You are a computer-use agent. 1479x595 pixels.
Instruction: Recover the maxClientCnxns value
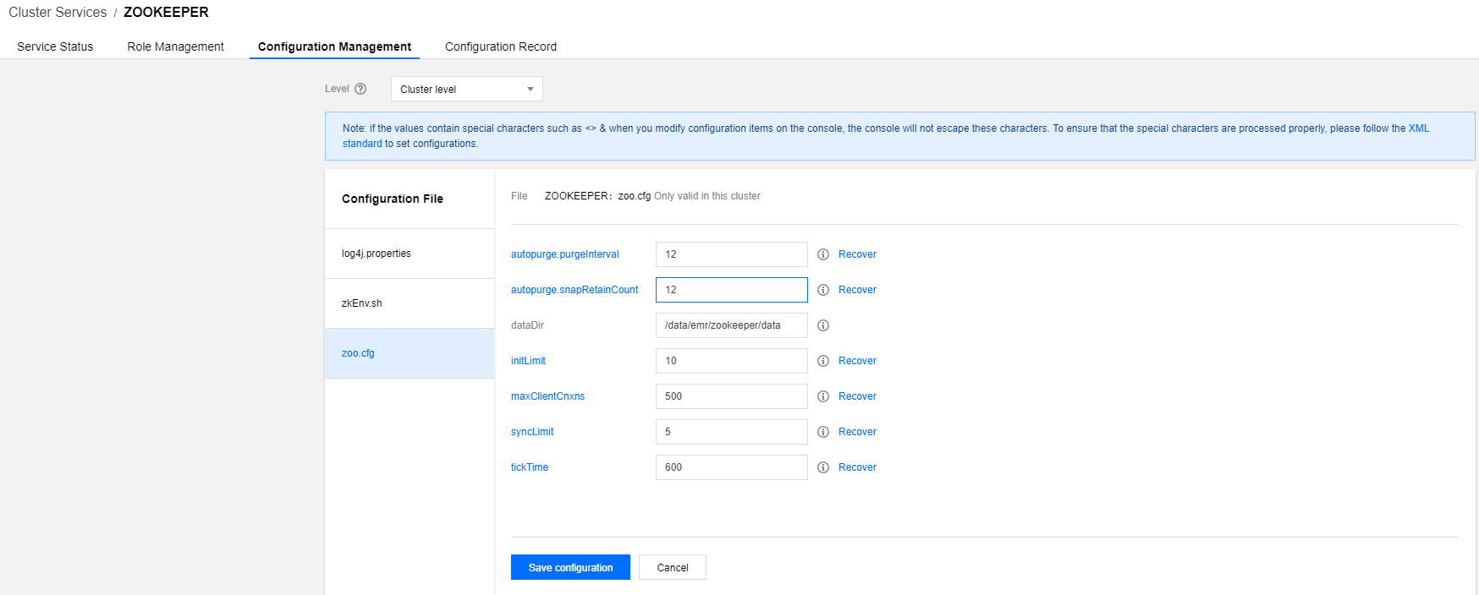pyautogui.click(x=857, y=396)
